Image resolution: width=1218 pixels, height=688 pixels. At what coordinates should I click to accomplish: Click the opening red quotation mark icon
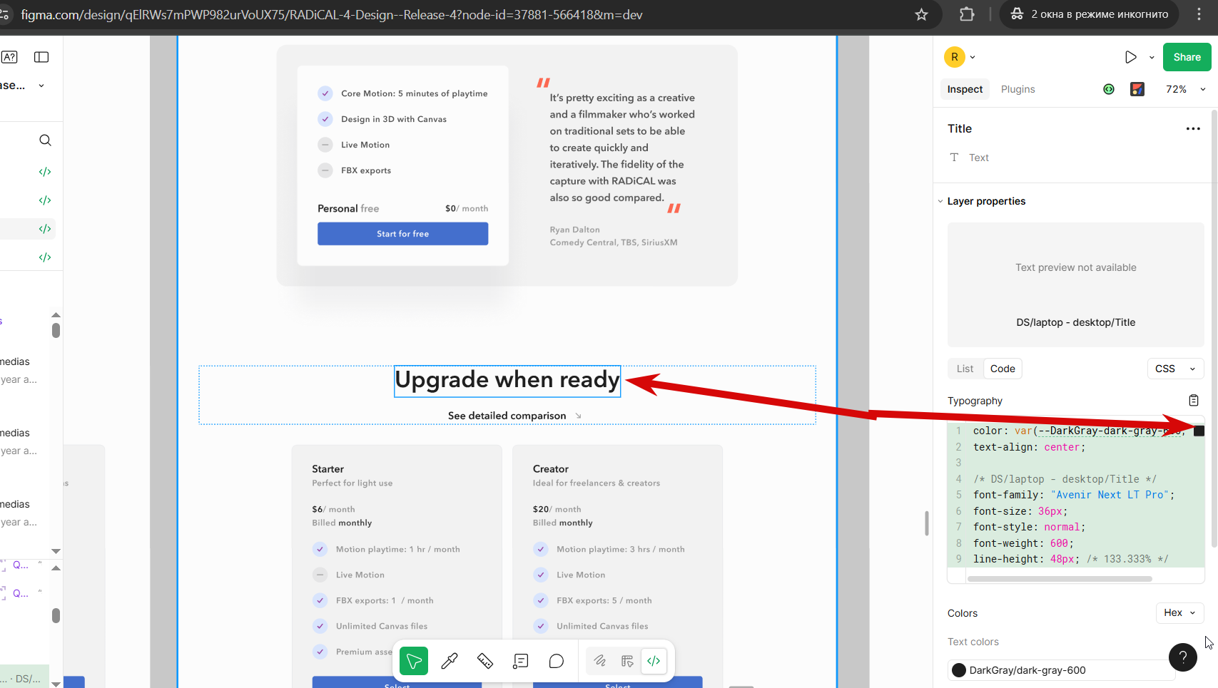tap(544, 83)
